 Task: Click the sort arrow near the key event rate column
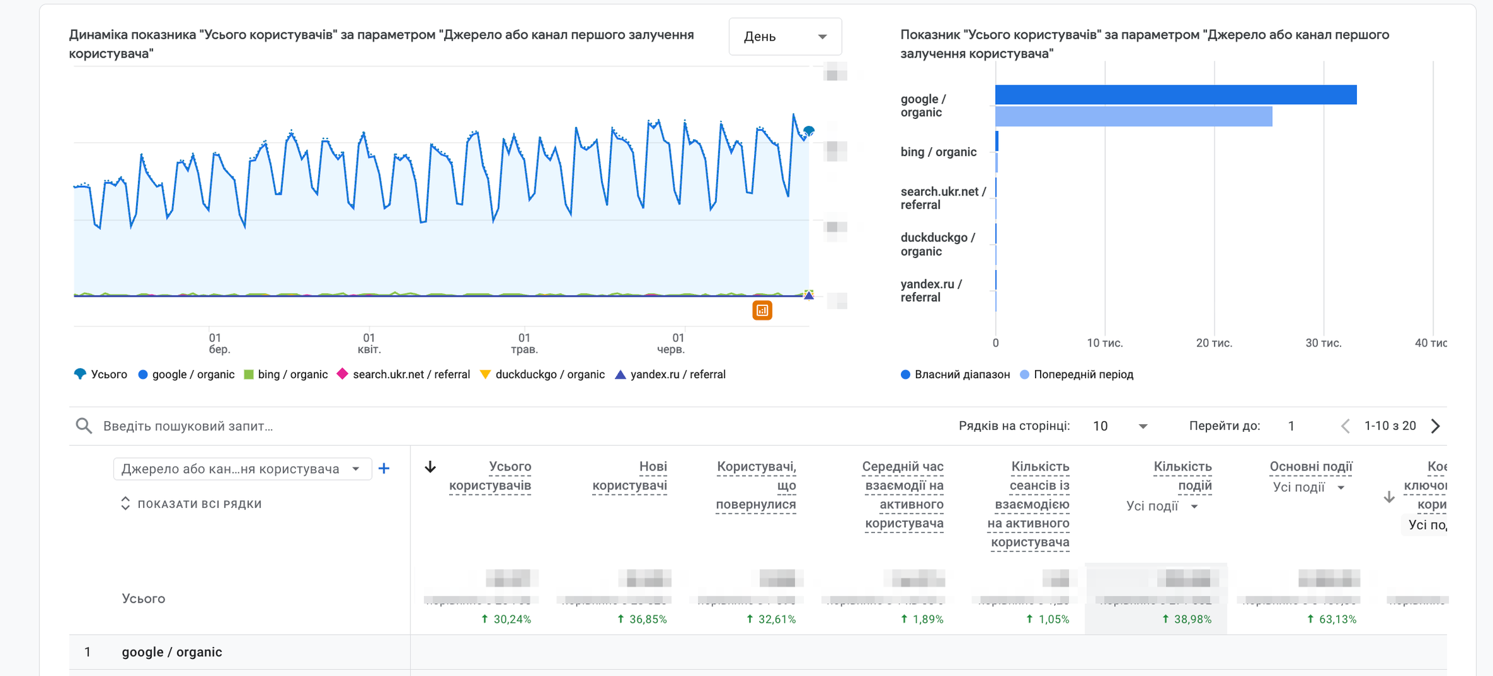click(x=1389, y=497)
